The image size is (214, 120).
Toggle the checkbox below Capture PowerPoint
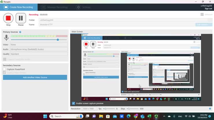tap(4, 73)
